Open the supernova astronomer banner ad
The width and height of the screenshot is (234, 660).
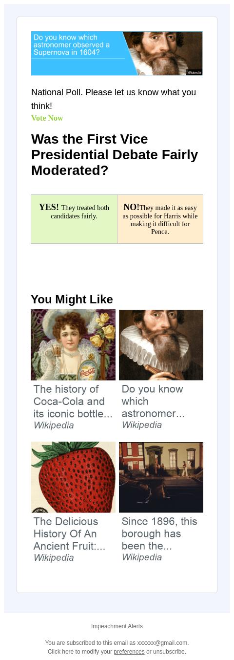click(117, 53)
